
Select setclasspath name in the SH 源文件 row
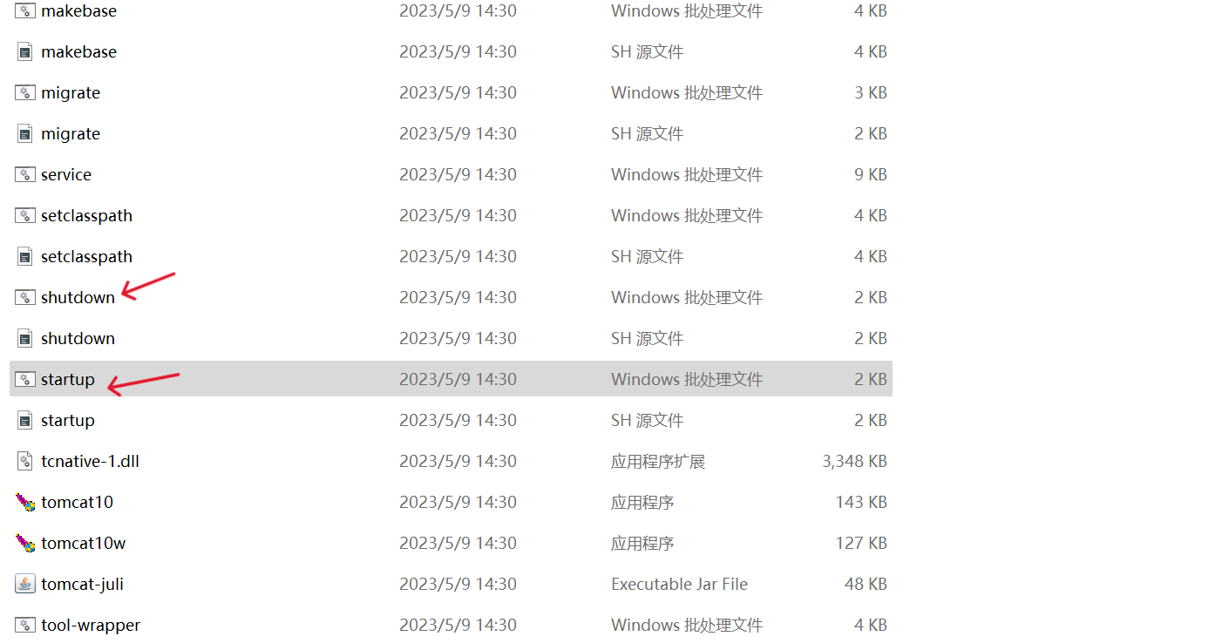click(86, 257)
